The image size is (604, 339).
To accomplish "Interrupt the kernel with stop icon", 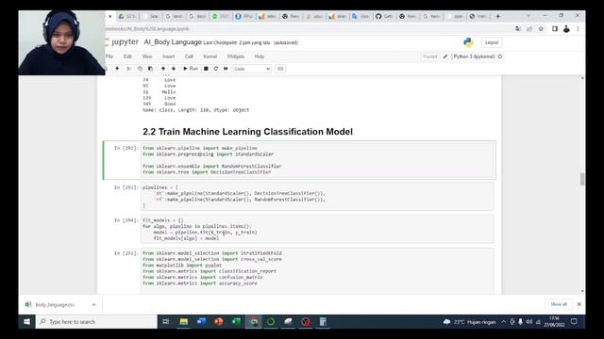I will 206,69.
